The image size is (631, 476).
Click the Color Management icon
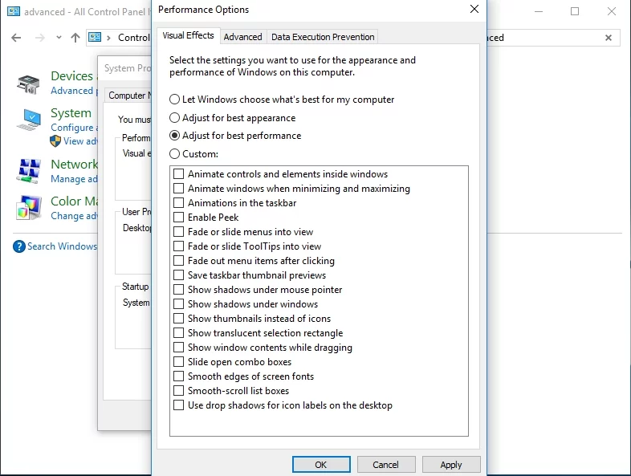pyautogui.click(x=29, y=208)
